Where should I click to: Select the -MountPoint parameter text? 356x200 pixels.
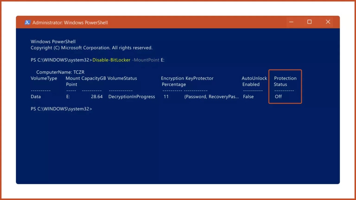coord(145,60)
